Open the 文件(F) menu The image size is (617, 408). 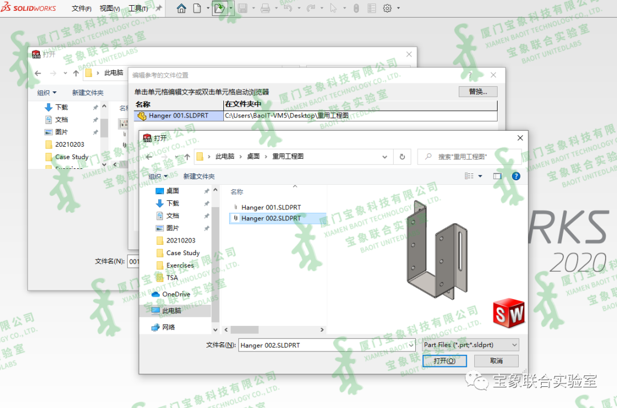82,8
